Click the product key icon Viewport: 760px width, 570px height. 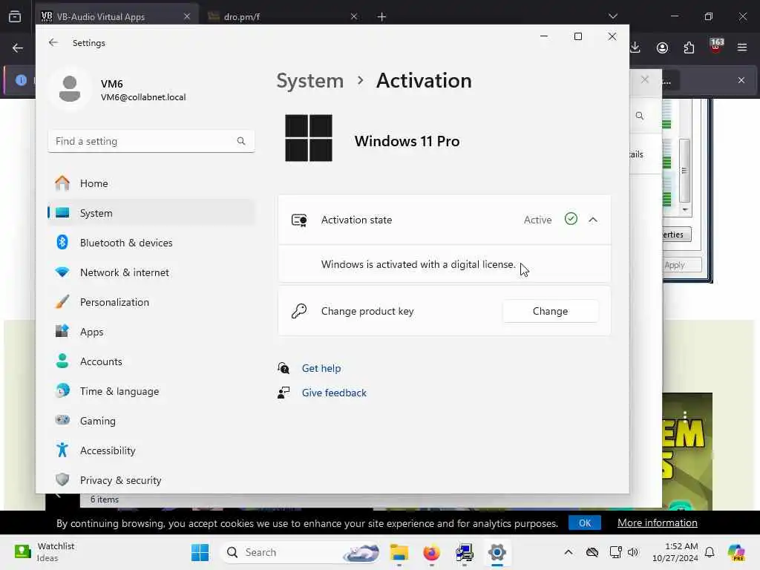(x=299, y=311)
